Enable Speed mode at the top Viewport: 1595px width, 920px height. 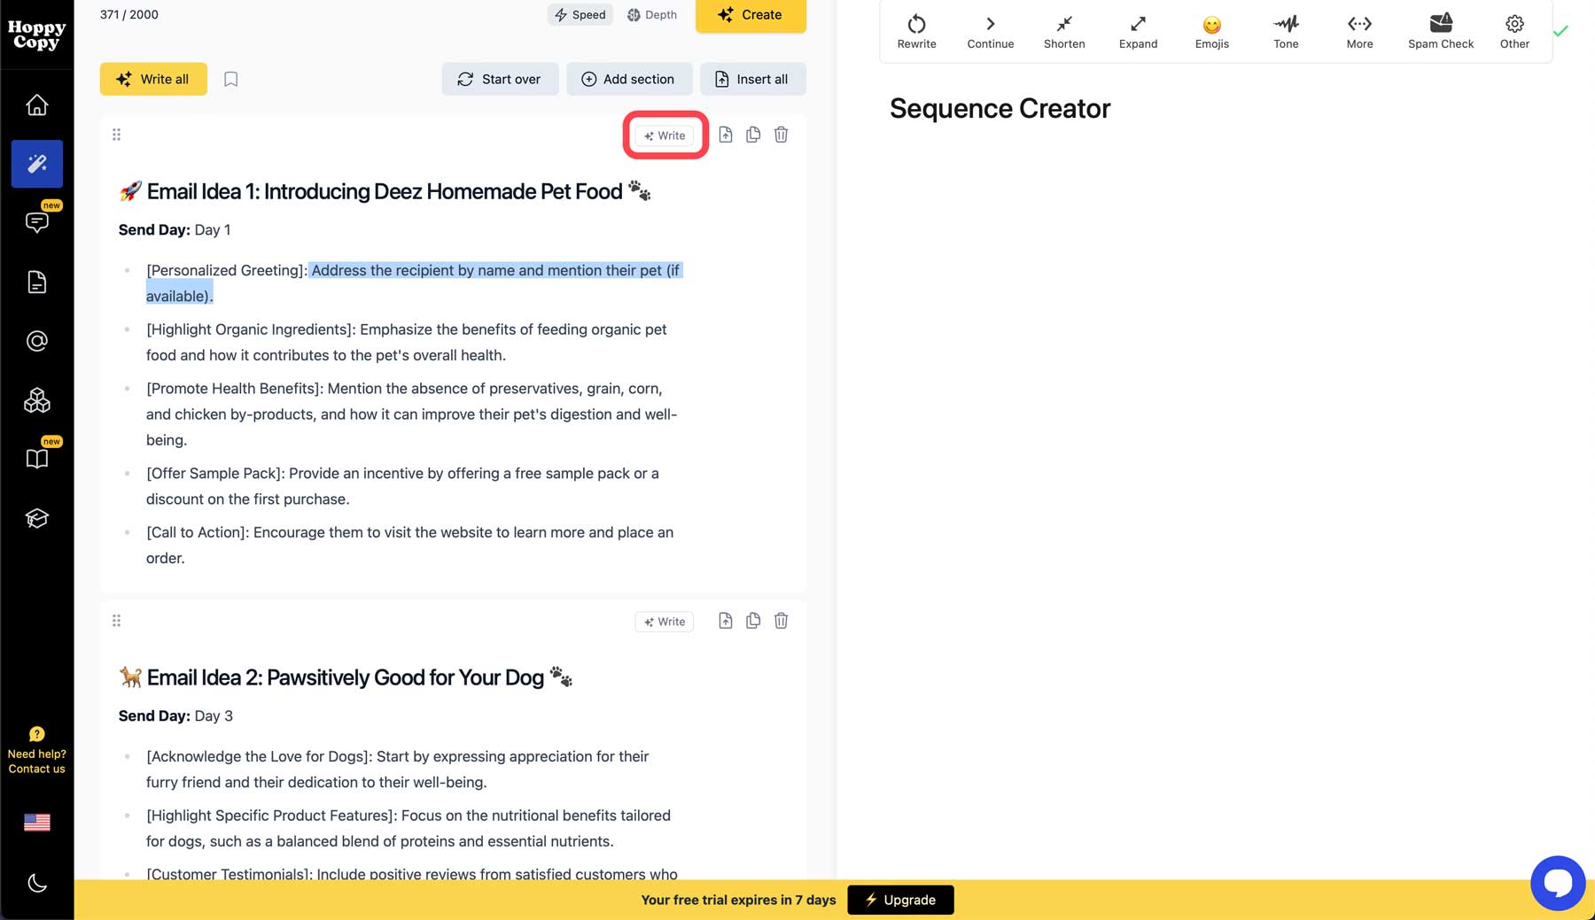coord(580,14)
